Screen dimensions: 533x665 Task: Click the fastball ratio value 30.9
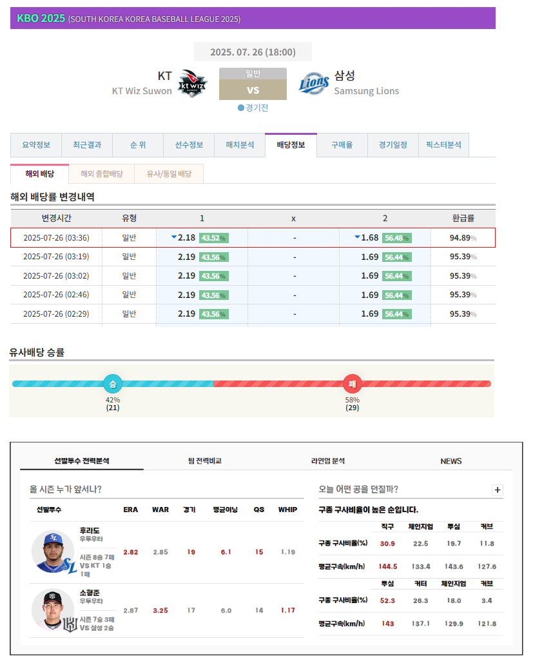[387, 544]
